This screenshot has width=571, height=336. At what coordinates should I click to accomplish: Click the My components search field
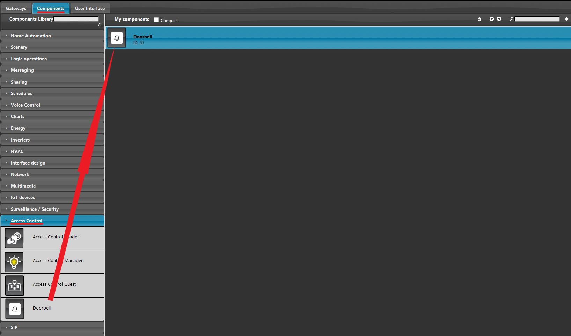(x=537, y=19)
